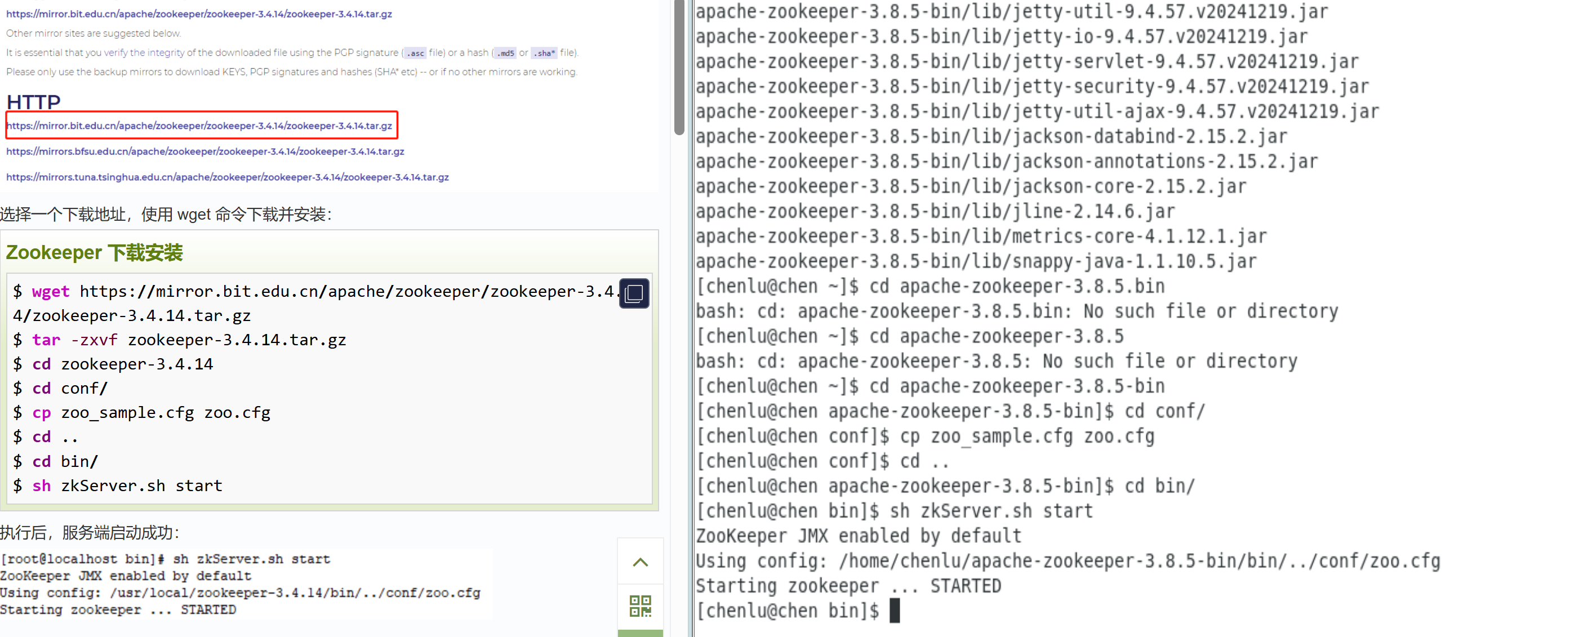Open the mirrors.bfsu.edu.cn zookeeper link
This screenshot has width=1583, height=637.
pyautogui.click(x=205, y=152)
